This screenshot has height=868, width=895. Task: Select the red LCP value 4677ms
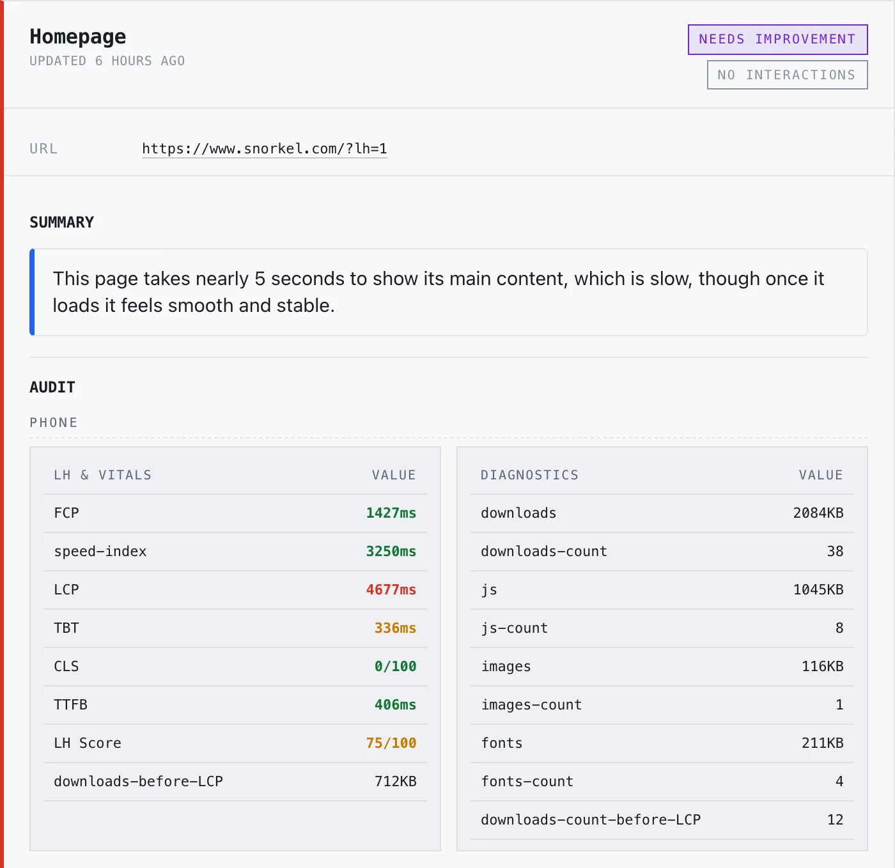[x=391, y=590]
